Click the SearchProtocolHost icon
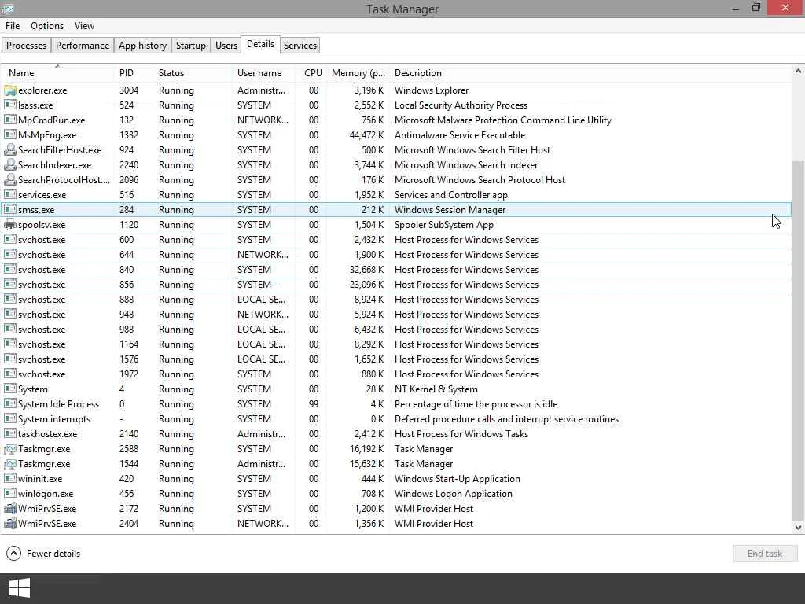The width and height of the screenshot is (805, 604). (x=9, y=180)
